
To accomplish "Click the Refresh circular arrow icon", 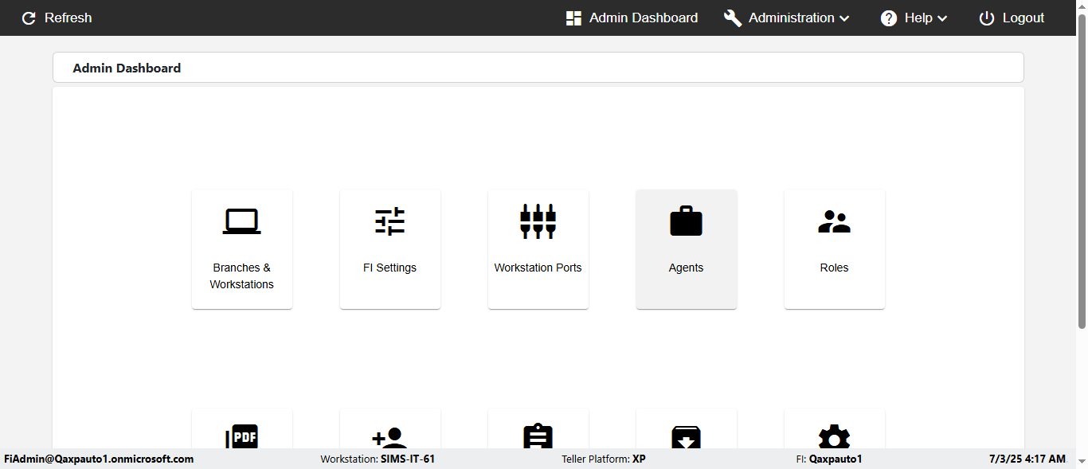I will tap(29, 18).
